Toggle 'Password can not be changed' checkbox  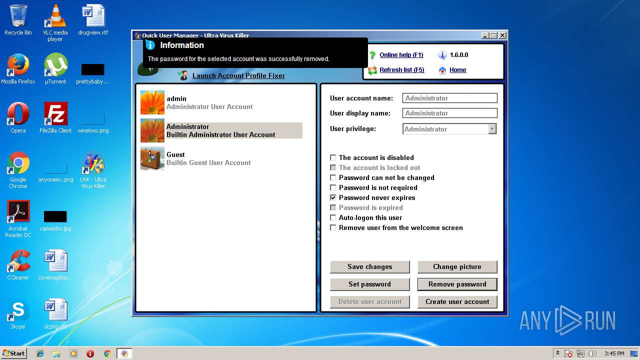click(x=333, y=177)
